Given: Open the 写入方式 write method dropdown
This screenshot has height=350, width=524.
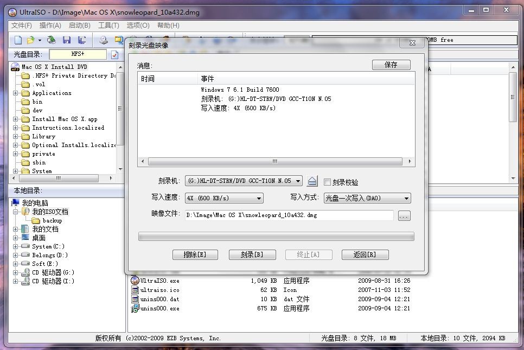Looking at the screenshot, I should coord(406,198).
